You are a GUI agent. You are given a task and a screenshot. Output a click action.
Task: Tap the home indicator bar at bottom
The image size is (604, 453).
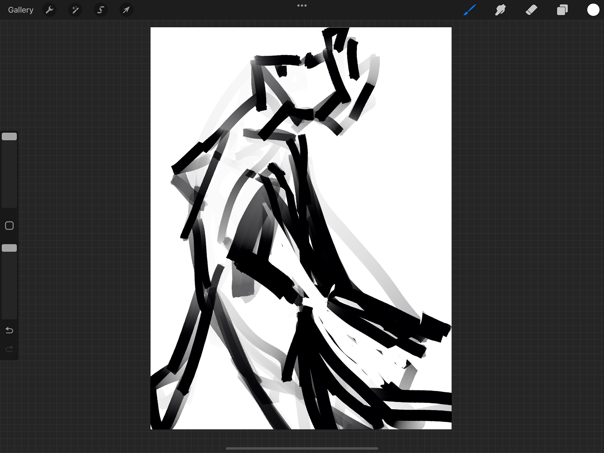pos(302,448)
